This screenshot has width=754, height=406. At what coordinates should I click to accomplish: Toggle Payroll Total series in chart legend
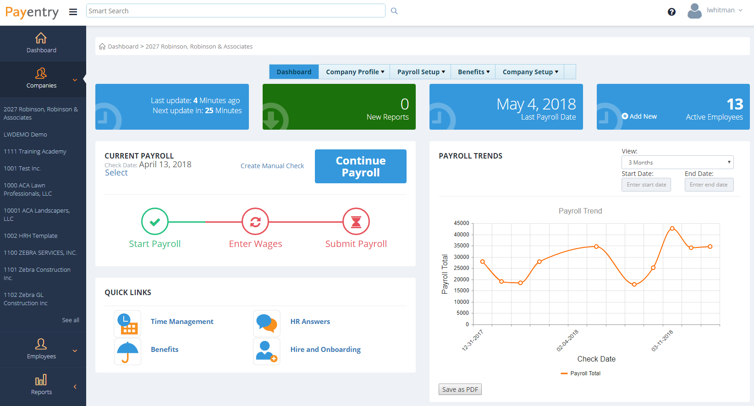coord(580,373)
